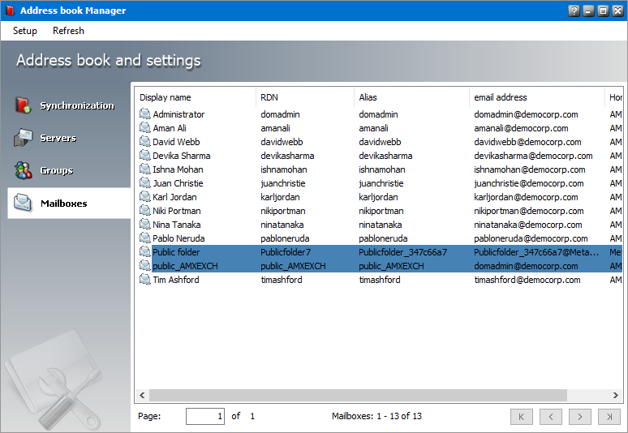Image resolution: width=628 pixels, height=433 pixels.
Task: Click the Refresh menu item
Action: click(68, 31)
